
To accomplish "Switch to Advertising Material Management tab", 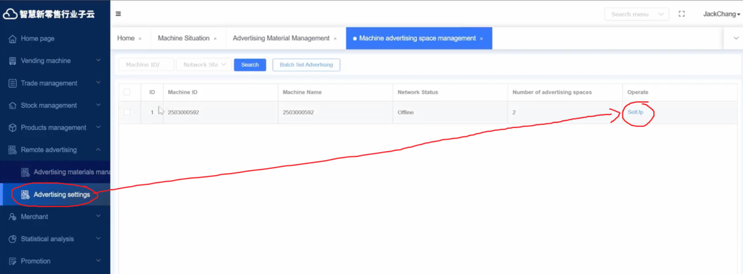I will tap(280, 38).
